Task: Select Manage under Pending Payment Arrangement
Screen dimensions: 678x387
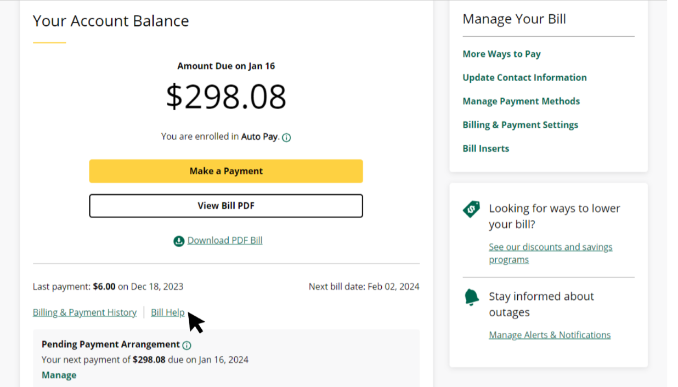Action: pyautogui.click(x=59, y=375)
